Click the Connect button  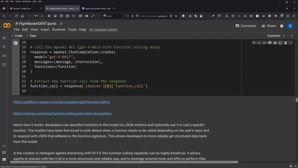pos(274,35)
